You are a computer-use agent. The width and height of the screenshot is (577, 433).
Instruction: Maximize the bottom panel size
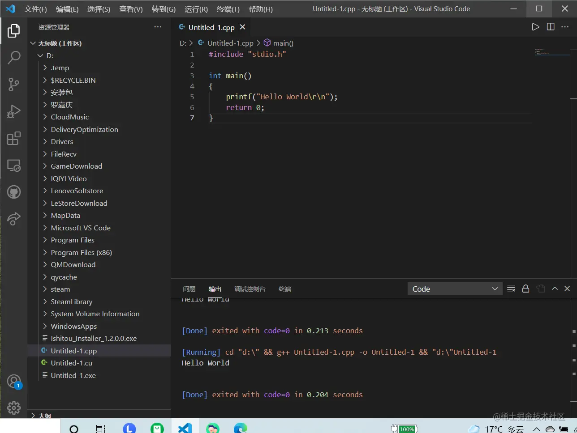(555, 289)
